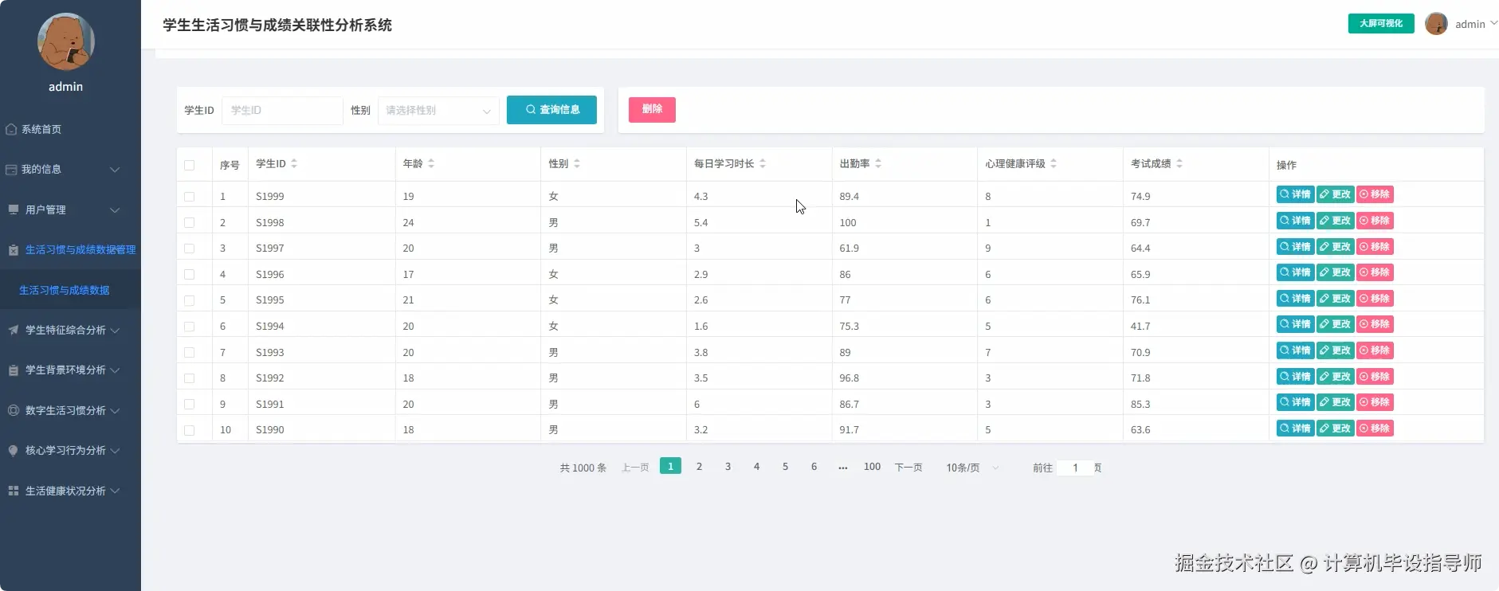The width and height of the screenshot is (1499, 591).
Task: Expand 用户管理 menu chevron
Action: tap(115, 209)
